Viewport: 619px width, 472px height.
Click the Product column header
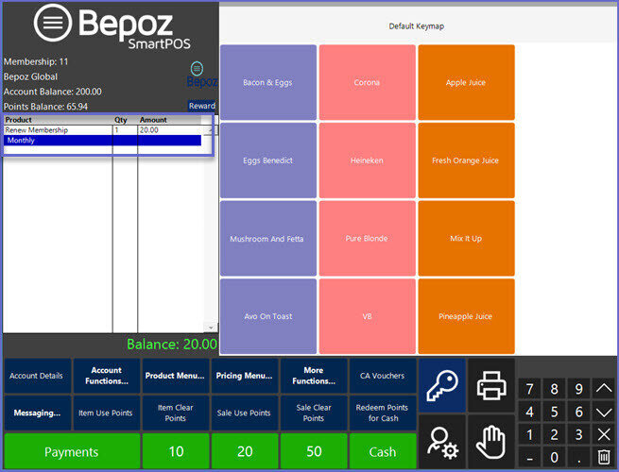[58, 120]
